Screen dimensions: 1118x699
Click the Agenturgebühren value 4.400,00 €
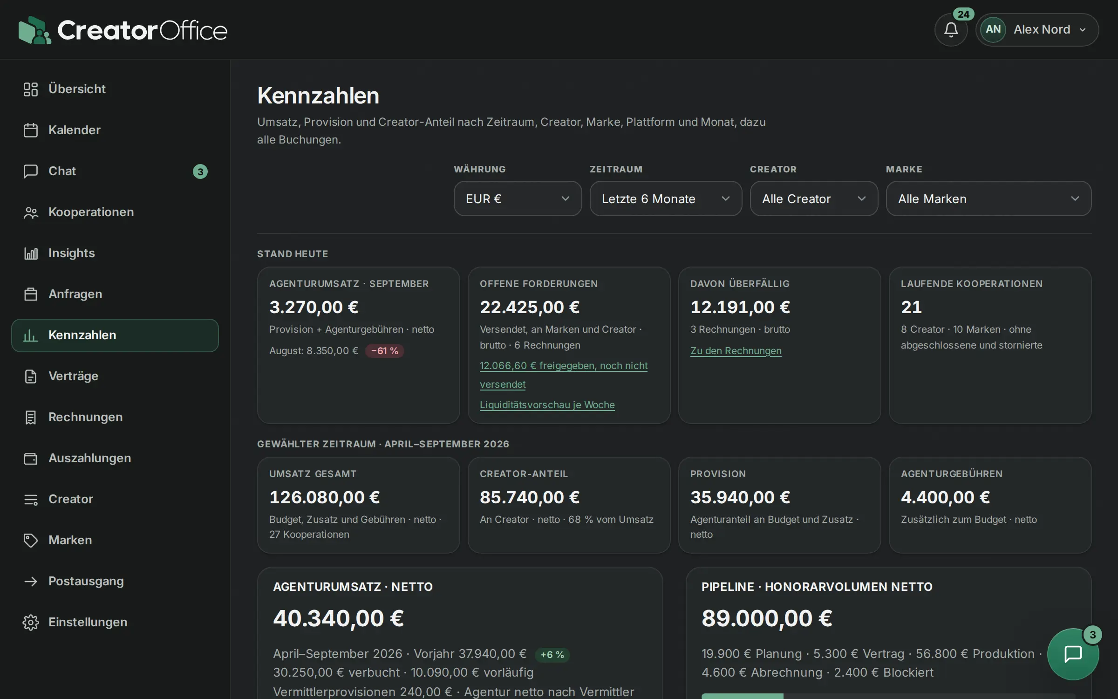[945, 497]
